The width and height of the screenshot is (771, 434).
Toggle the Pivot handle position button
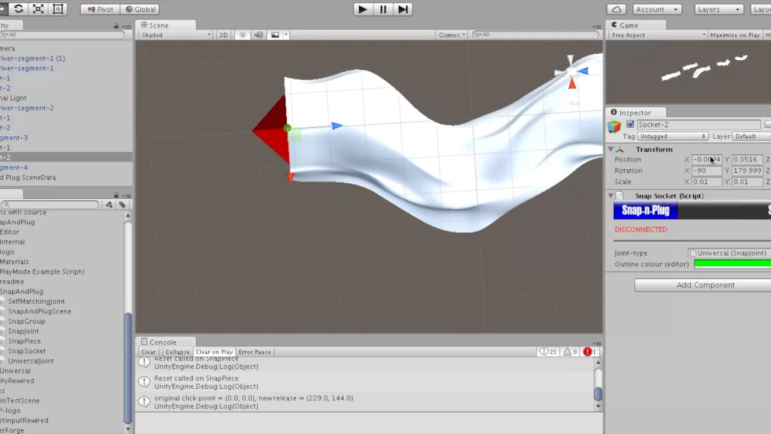[100, 9]
